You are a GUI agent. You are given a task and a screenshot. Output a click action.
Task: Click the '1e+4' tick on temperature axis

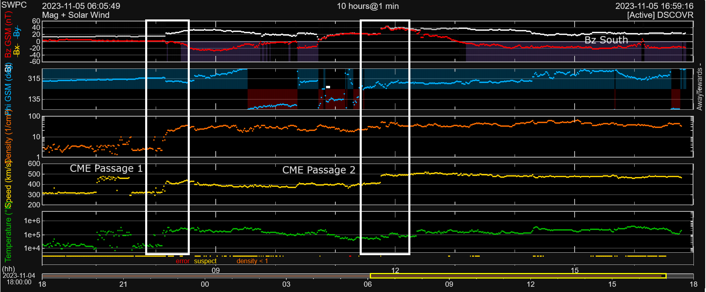click(x=32, y=248)
